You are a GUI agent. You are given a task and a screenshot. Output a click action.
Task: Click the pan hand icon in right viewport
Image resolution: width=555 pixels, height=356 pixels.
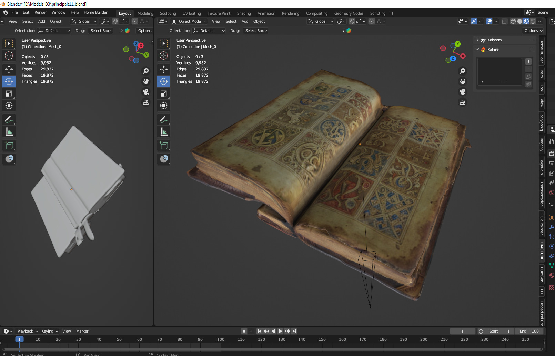[x=463, y=81]
